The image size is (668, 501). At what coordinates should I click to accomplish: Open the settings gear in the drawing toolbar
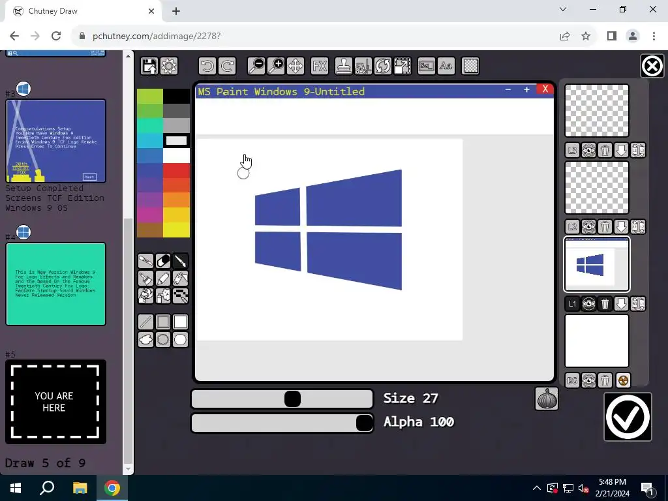coord(169,66)
